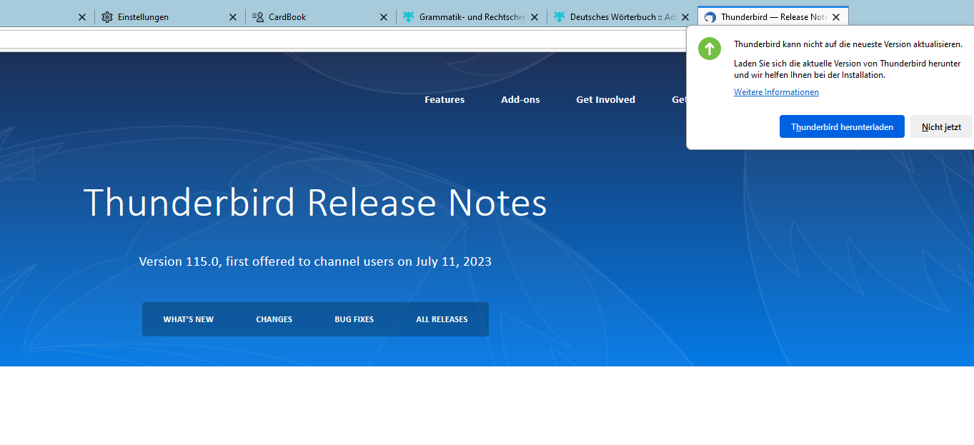Close the CardBook tab
974x445 pixels.
pyautogui.click(x=384, y=17)
